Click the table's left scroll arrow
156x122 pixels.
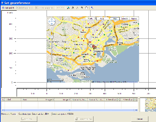click(x=3, y=110)
